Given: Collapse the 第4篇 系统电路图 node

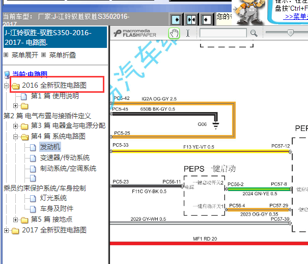Looking at the screenshot, I should click(15, 137).
